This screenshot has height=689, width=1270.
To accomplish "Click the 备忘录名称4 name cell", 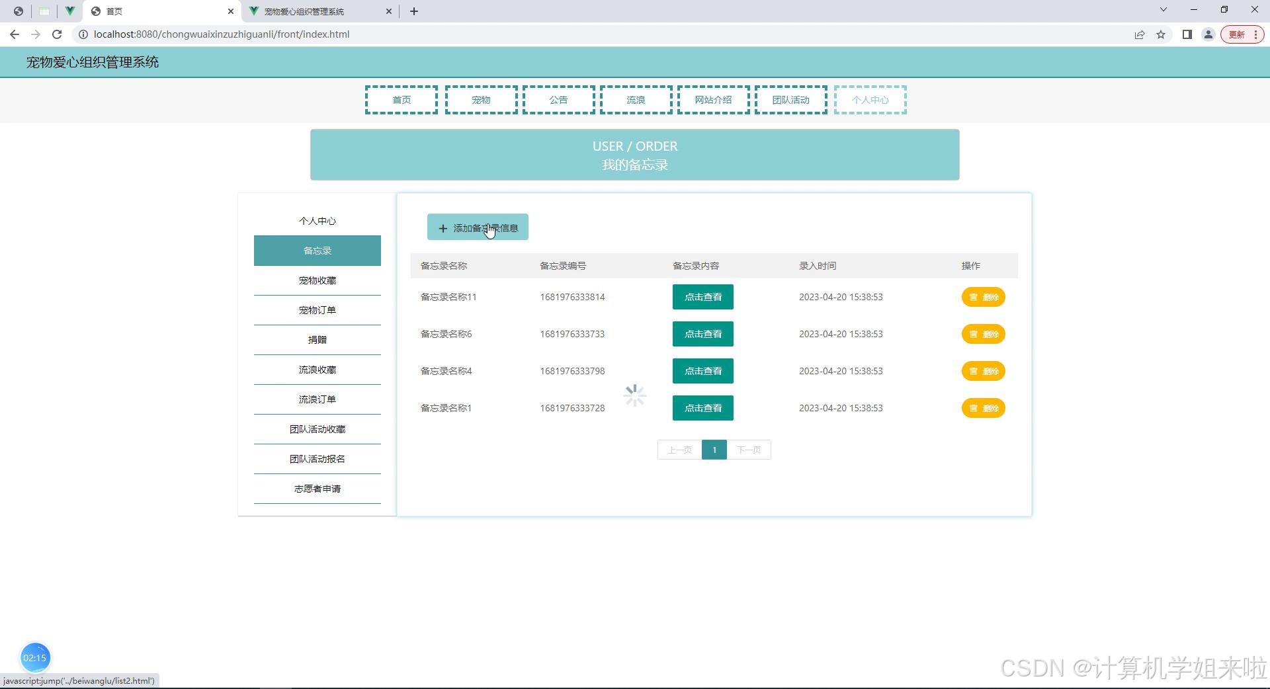I will (446, 371).
